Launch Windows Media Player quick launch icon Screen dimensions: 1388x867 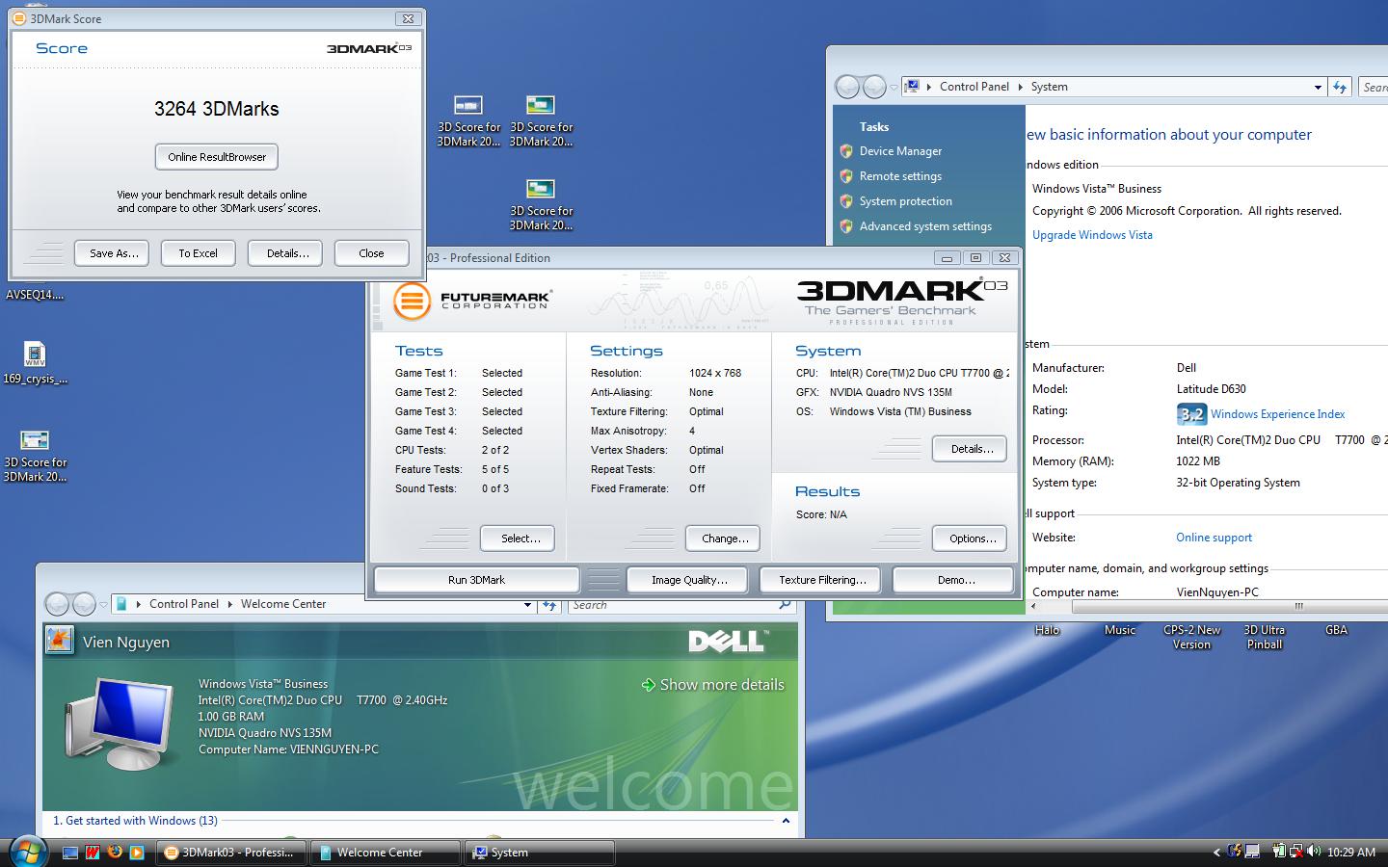click(x=137, y=853)
